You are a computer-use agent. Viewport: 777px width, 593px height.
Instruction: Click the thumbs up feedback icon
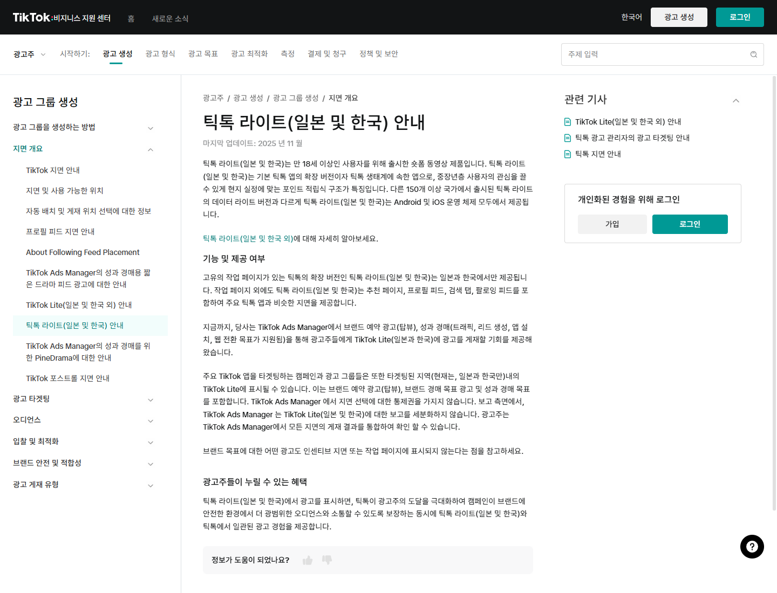tap(308, 560)
